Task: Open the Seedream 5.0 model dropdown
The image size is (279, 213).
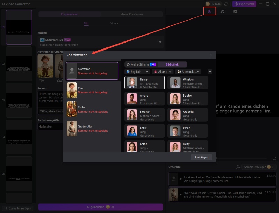Action: pos(160,42)
